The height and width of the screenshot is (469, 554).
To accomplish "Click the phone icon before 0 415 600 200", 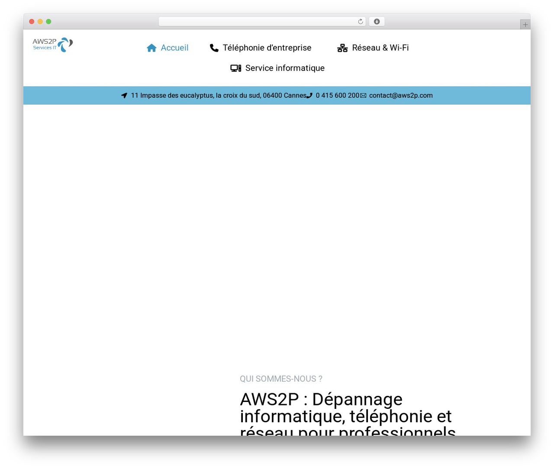I will click(309, 96).
